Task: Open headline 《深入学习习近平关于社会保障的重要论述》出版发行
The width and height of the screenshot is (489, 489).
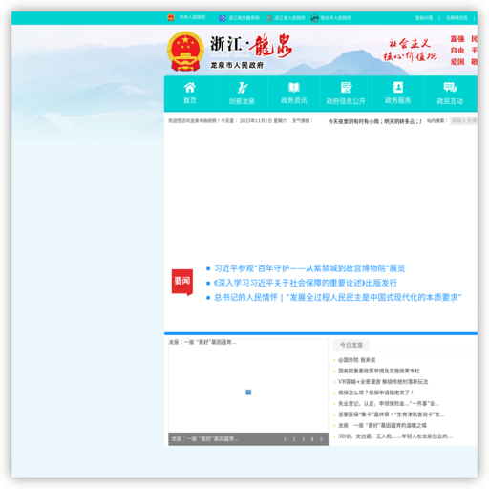Action: pos(306,283)
